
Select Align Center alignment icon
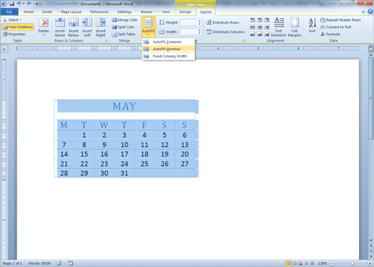pyautogui.click(x=260, y=27)
